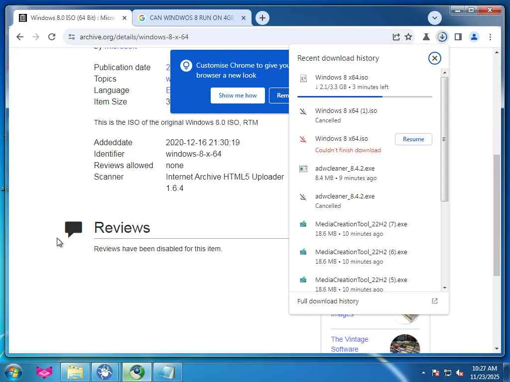This screenshot has width=510, height=382.
Task: Open the taskbar clock showing 10:27 AM
Action: point(484,373)
